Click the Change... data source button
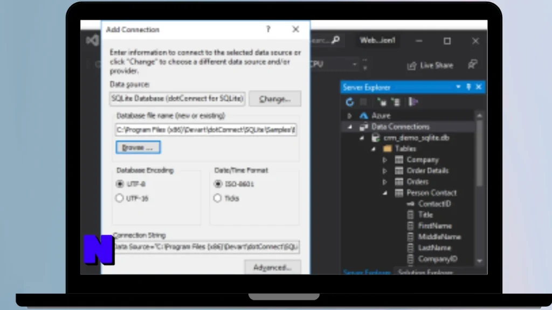Image resolution: width=552 pixels, height=310 pixels. pos(274,99)
